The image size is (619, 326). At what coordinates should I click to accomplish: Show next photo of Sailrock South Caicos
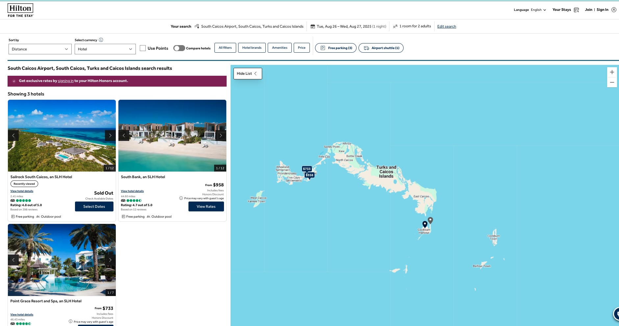pos(110,135)
